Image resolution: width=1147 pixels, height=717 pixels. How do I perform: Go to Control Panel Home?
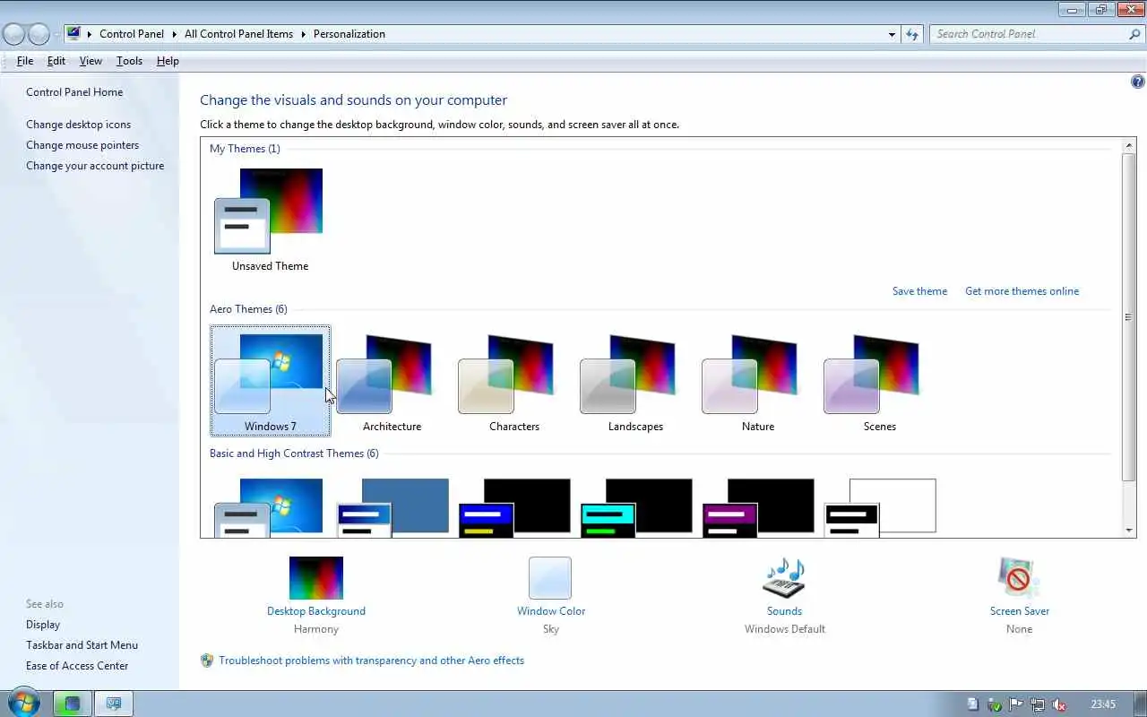(74, 92)
